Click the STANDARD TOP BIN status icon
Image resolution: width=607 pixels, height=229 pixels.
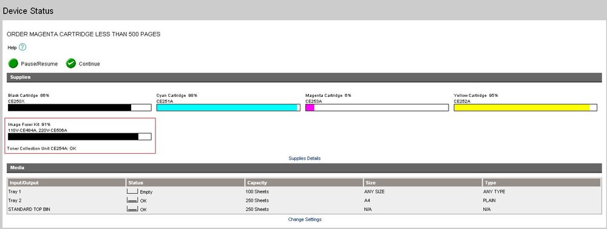tap(132, 209)
